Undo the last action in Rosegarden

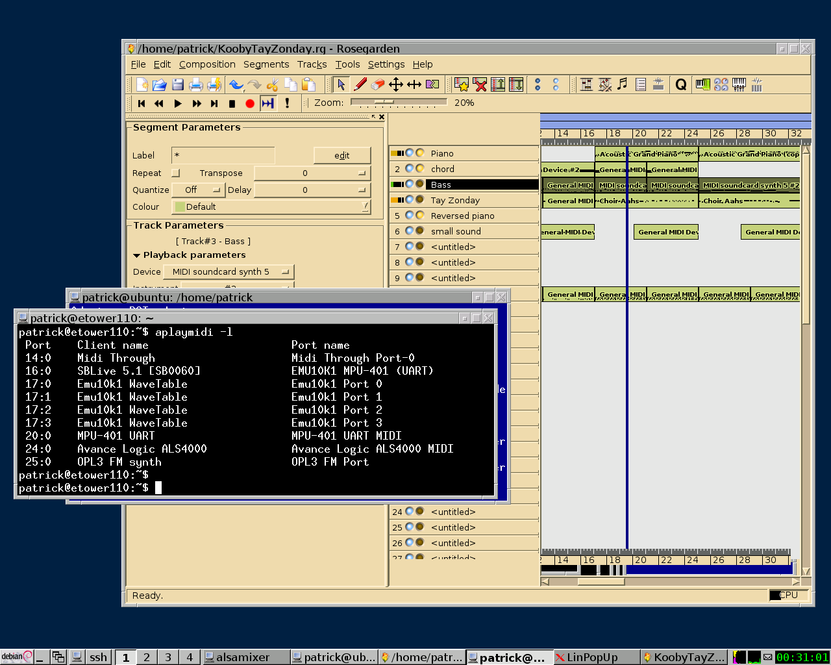(236, 84)
